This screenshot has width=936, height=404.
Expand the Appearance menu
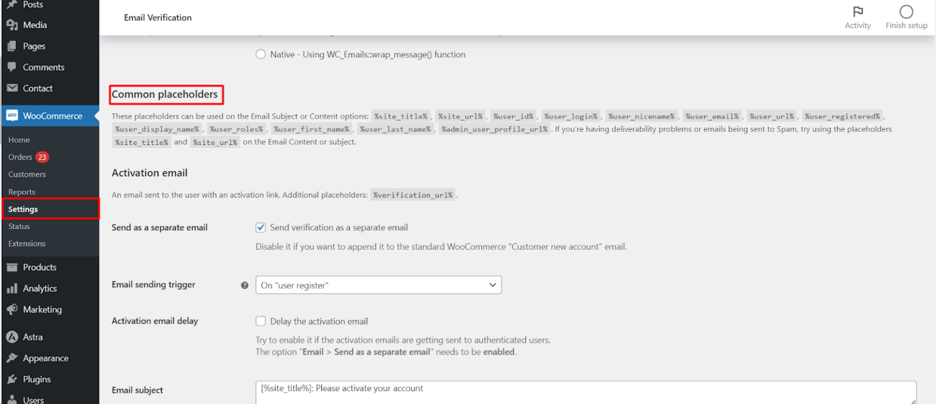point(45,358)
